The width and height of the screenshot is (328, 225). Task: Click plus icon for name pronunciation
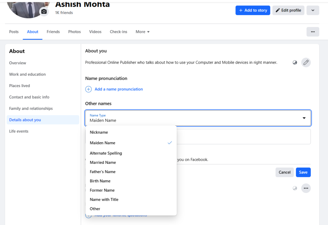(88, 89)
